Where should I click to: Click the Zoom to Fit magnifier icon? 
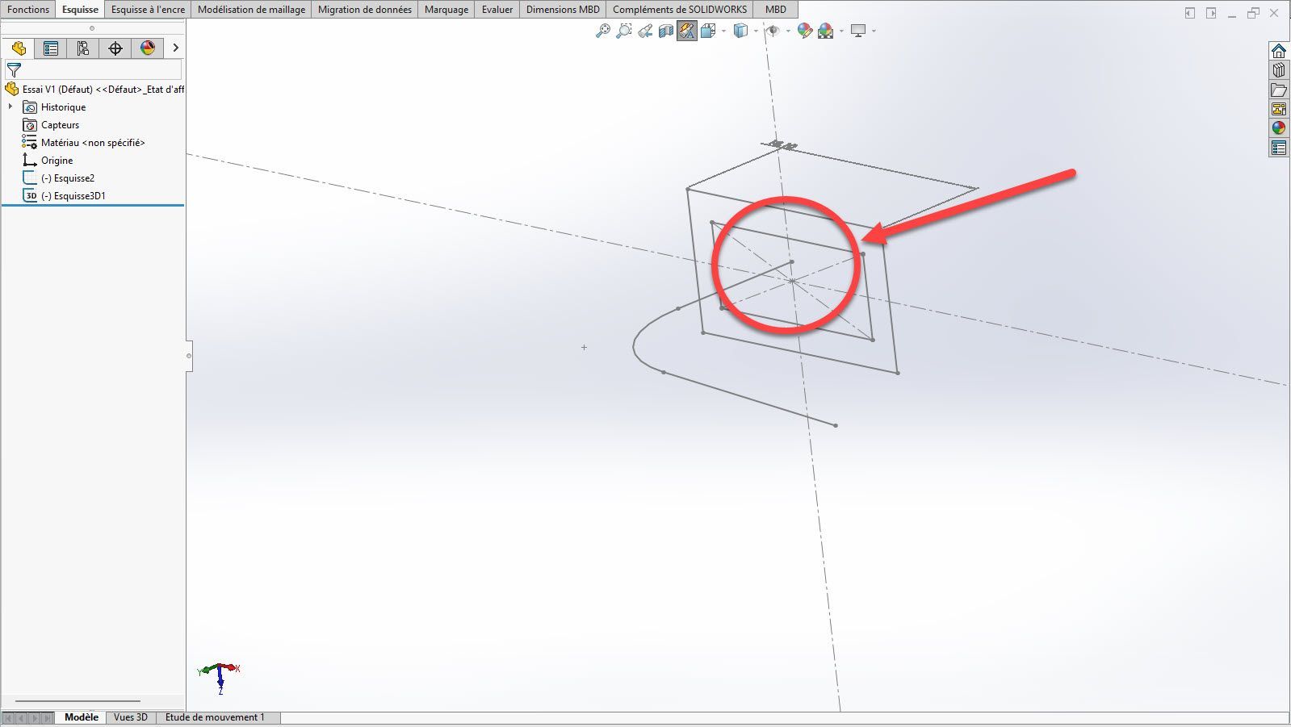click(x=602, y=31)
